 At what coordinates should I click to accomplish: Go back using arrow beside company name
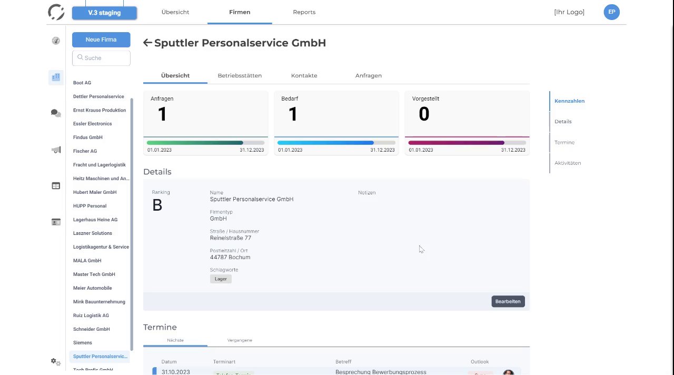coord(147,43)
